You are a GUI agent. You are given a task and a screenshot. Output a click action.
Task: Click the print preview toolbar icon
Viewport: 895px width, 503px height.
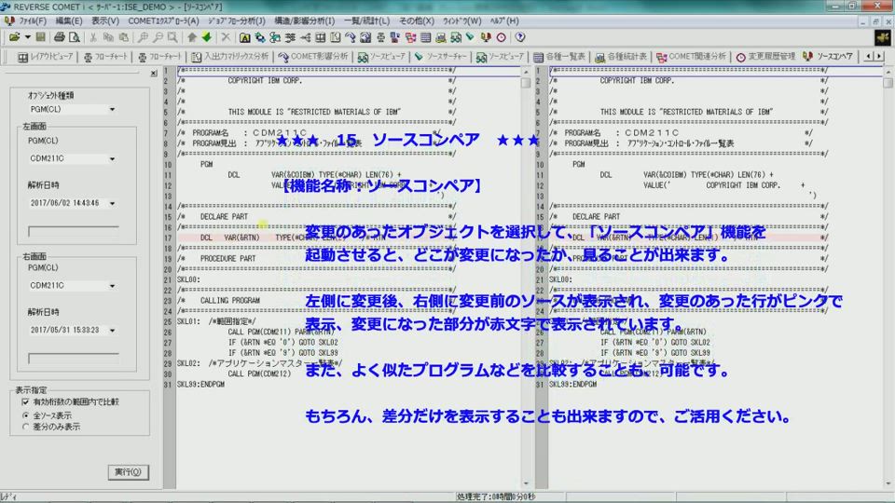[75, 37]
